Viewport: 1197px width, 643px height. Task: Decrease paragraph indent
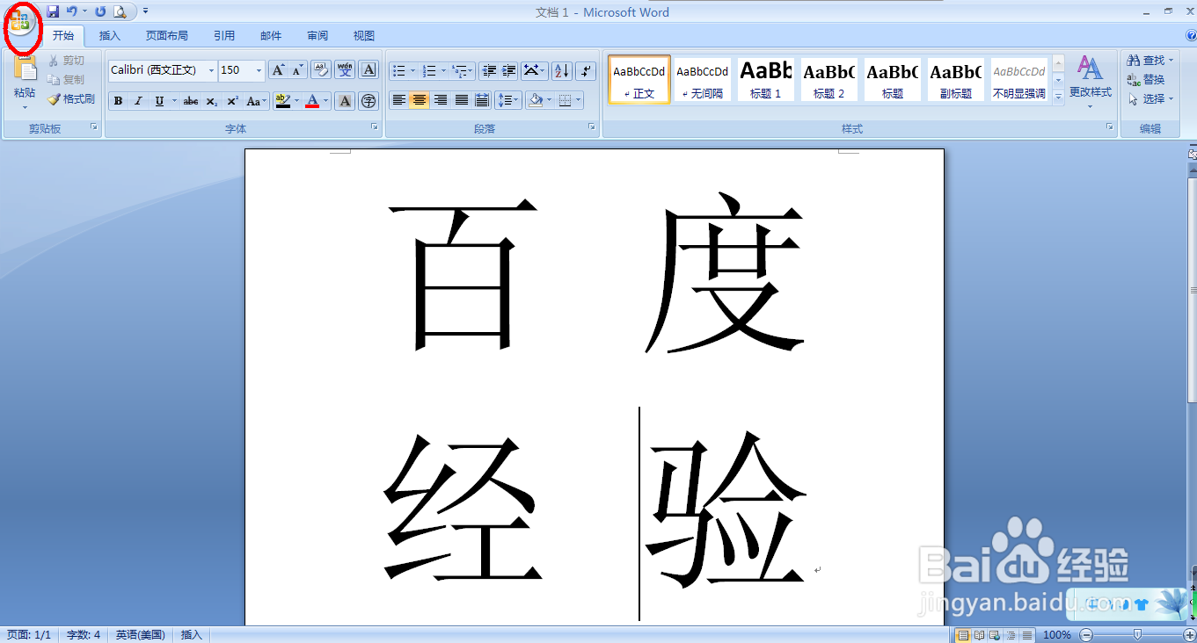click(489, 70)
